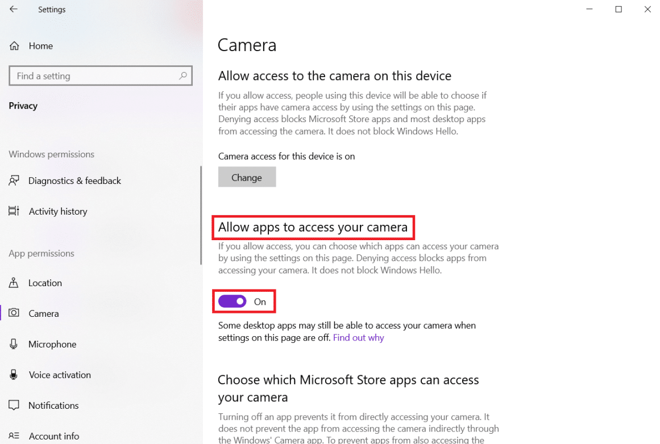Open Notifications privacy settings
The width and height of the screenshot is (660, 444).
tap(53, 406)
